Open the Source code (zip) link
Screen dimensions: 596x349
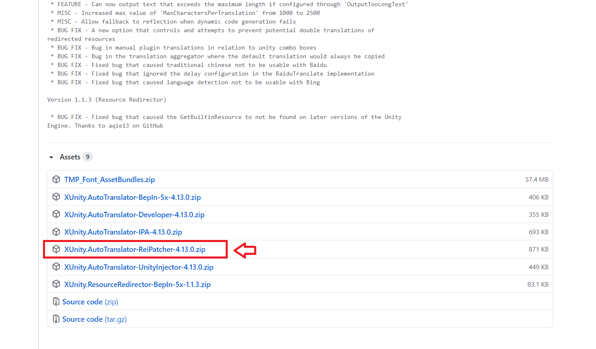click(x=90, y=302)
